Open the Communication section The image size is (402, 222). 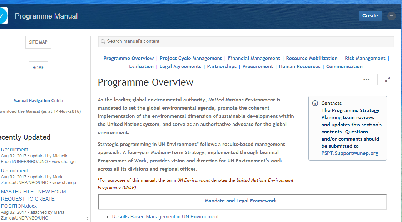344,67
